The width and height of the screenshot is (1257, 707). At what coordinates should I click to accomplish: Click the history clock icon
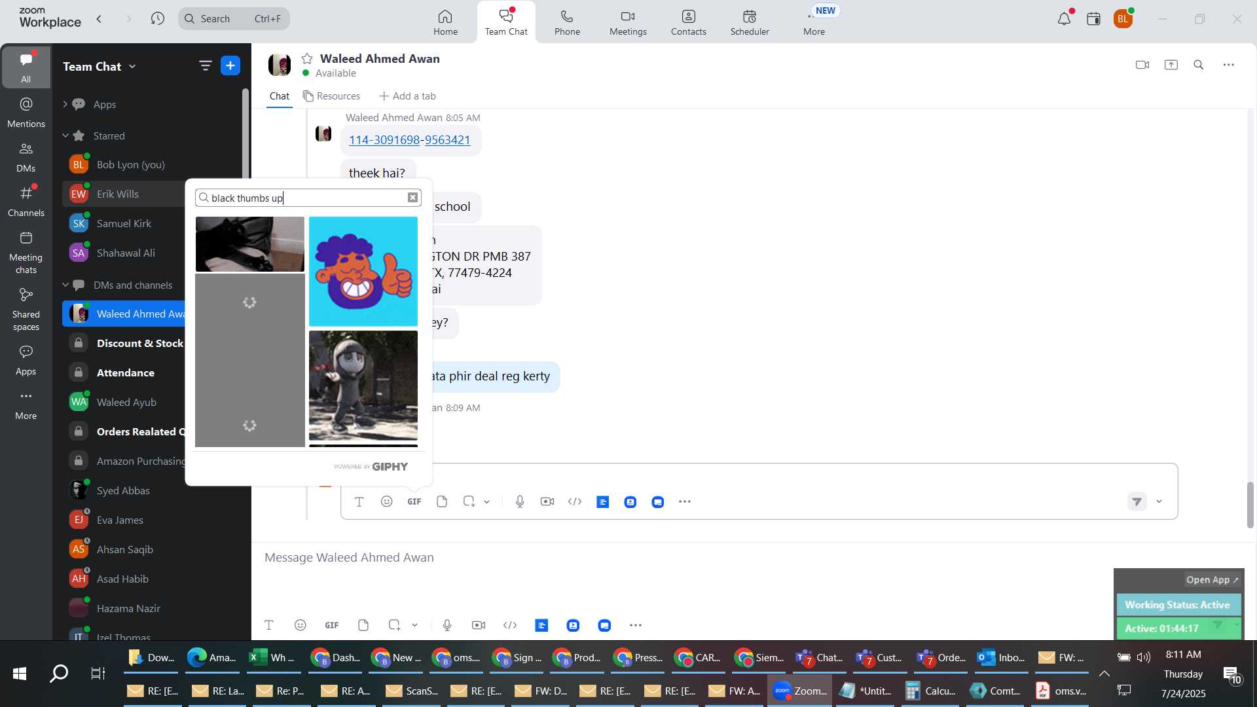[157, 19]
